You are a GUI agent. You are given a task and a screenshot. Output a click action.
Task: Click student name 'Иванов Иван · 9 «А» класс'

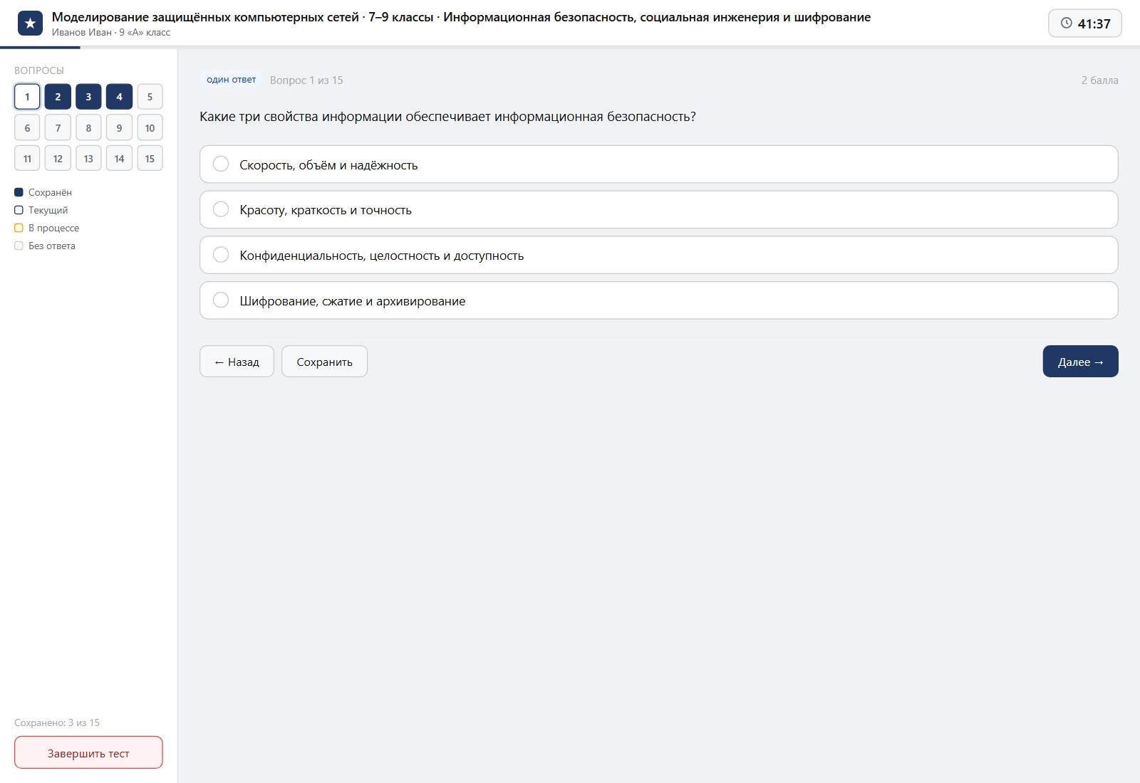pos(111,33)
